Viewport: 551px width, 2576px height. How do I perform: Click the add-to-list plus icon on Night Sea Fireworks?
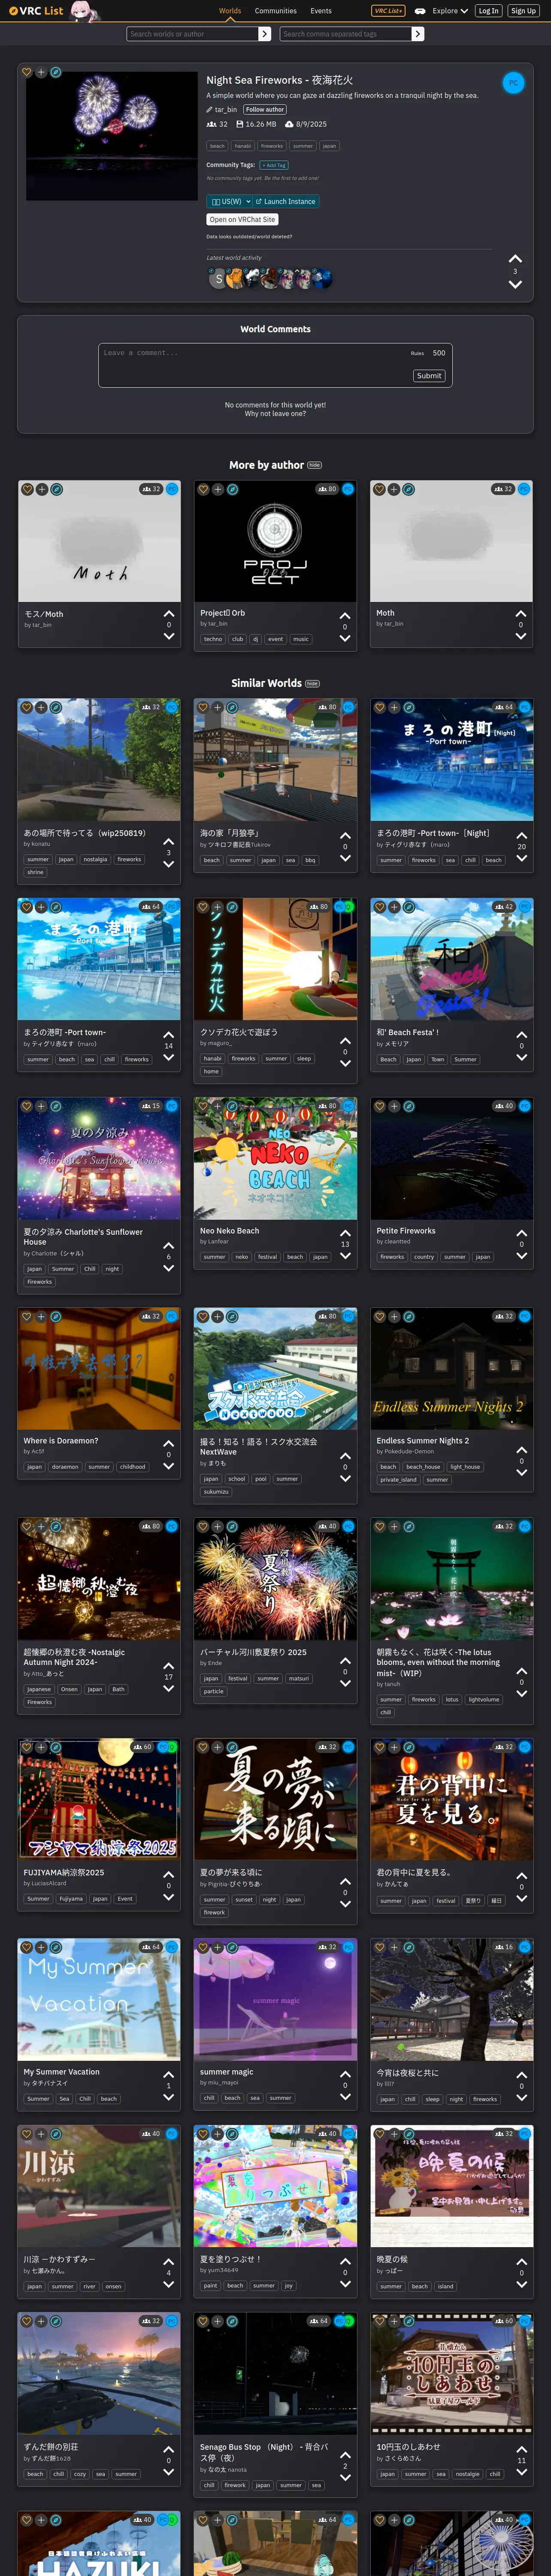point(41,72)
